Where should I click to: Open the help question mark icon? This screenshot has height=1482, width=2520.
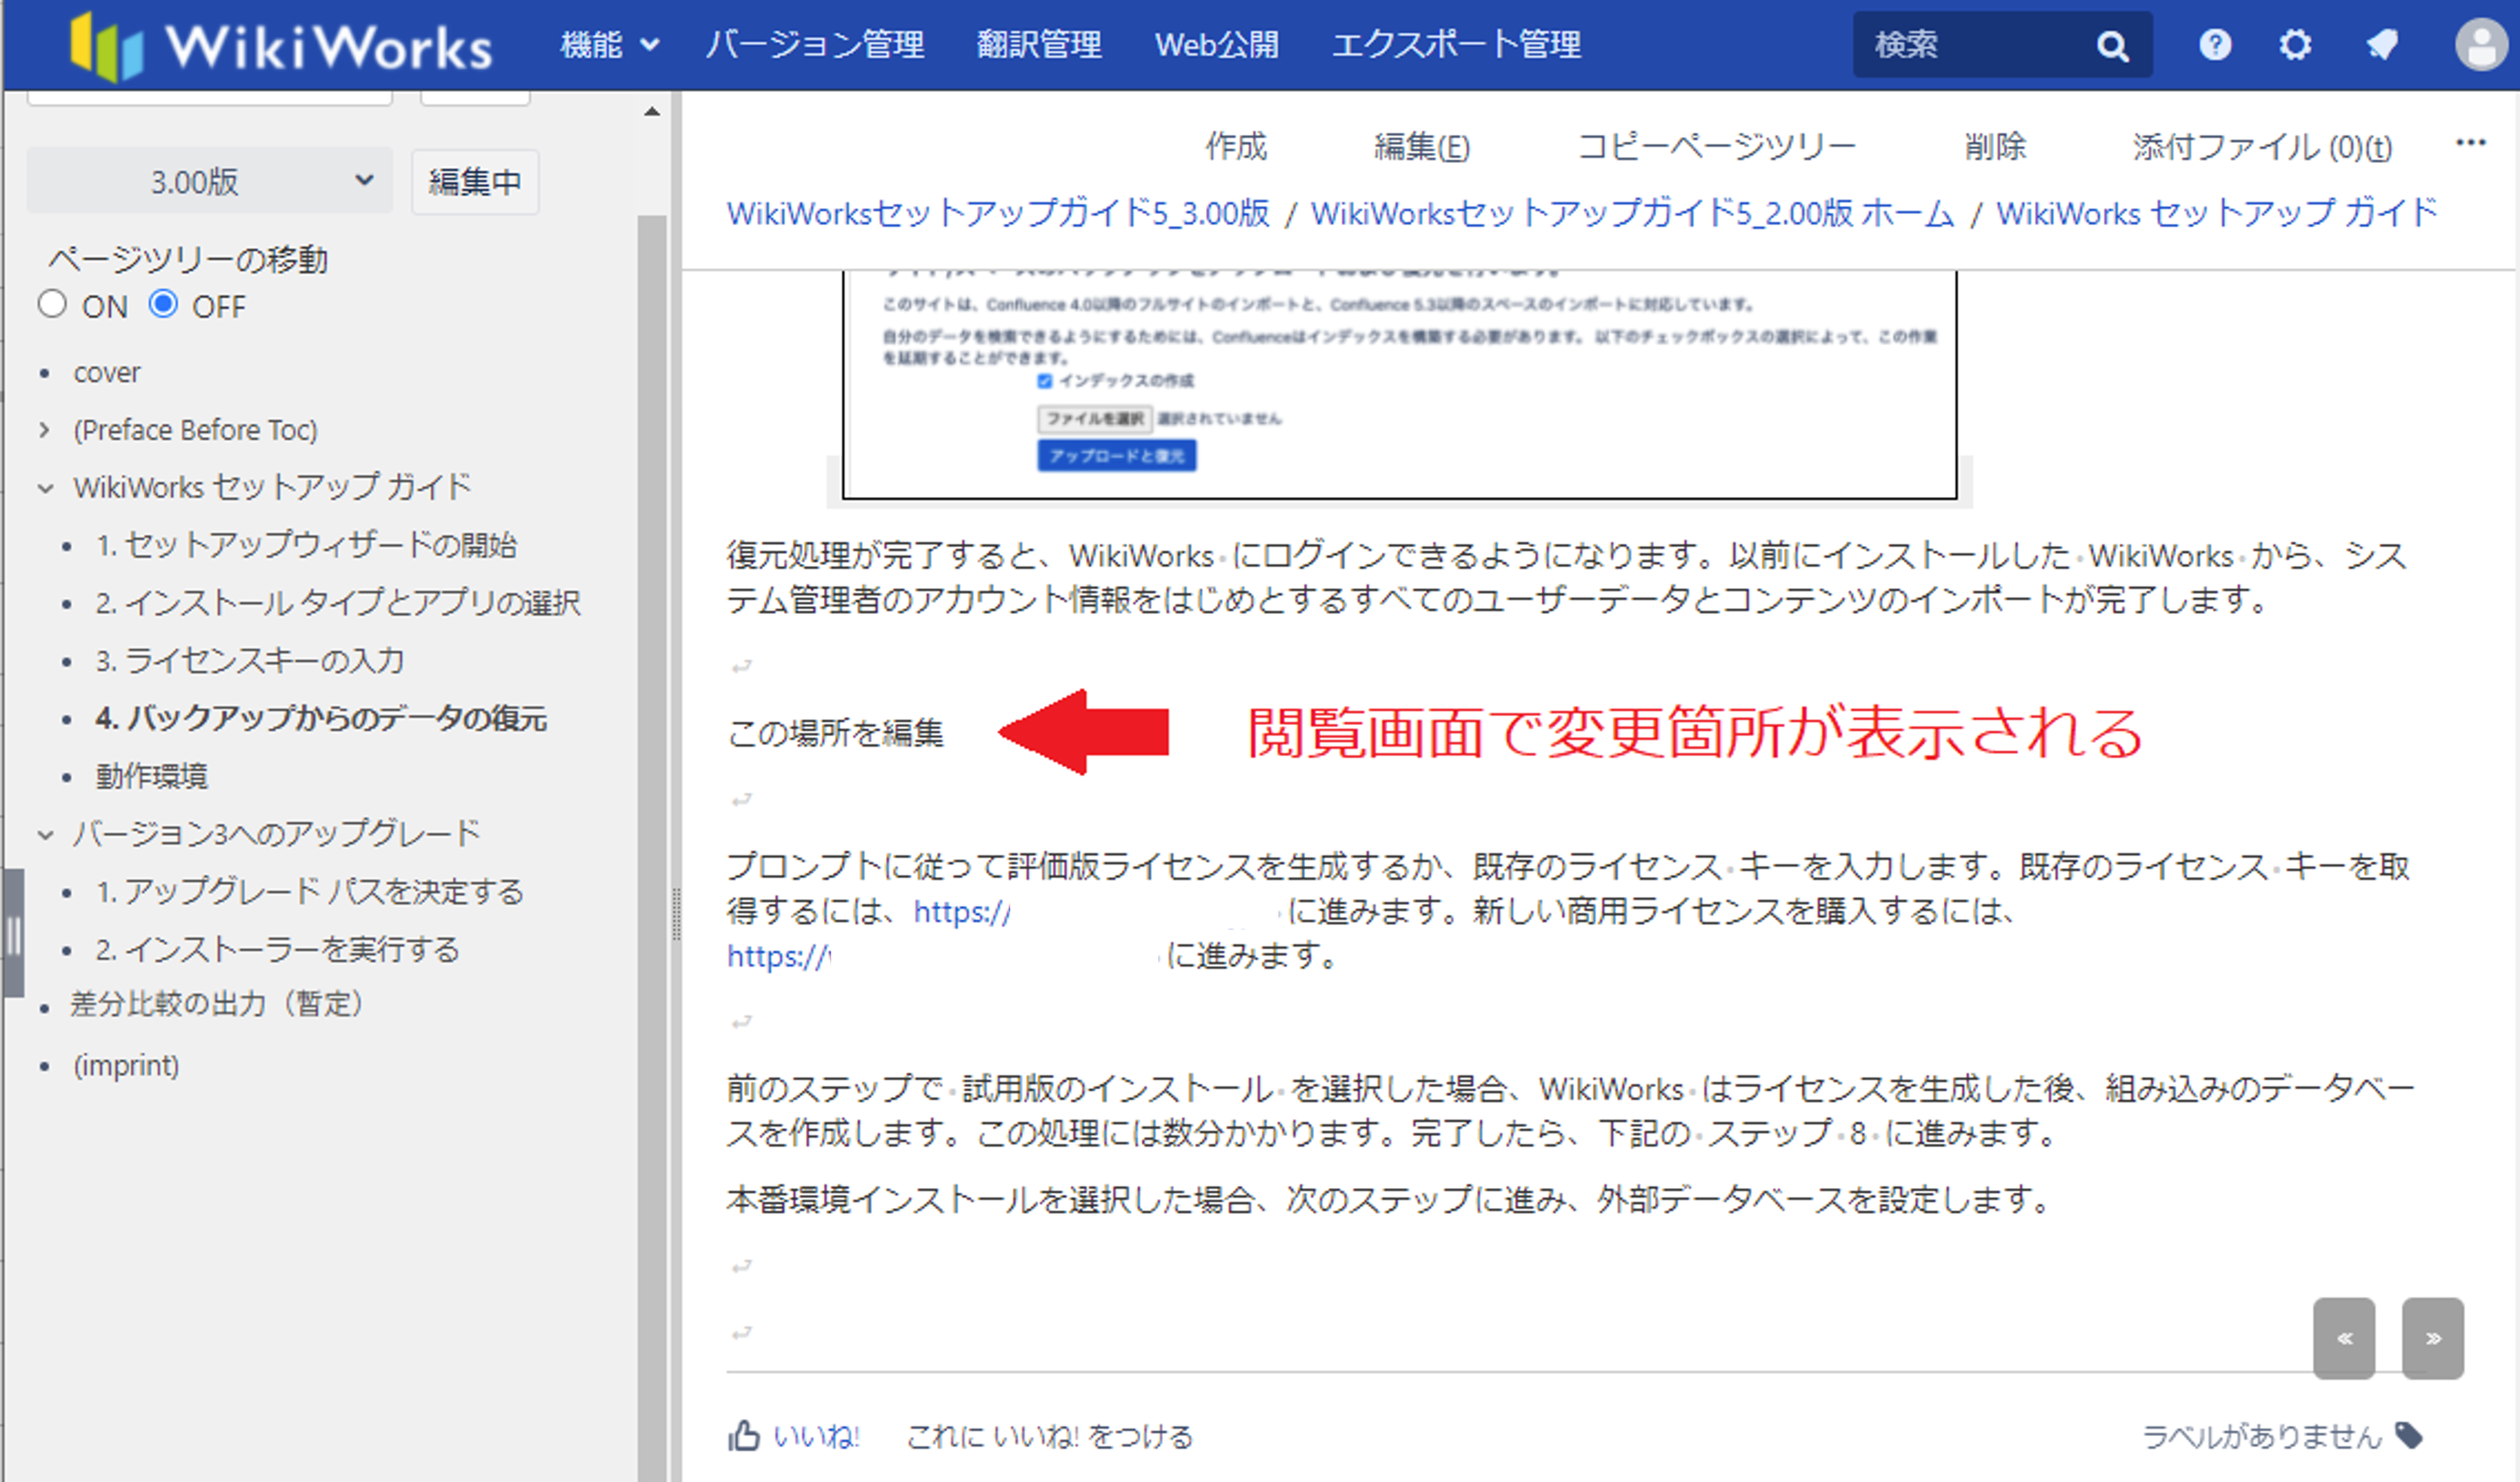pos(2215,45)
